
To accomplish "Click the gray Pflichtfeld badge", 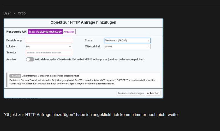I will pos(15,76).
